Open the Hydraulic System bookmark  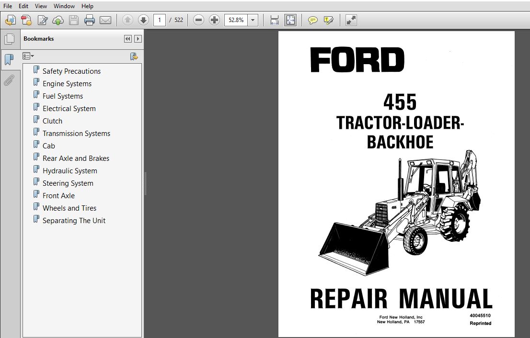click(69, 171)
